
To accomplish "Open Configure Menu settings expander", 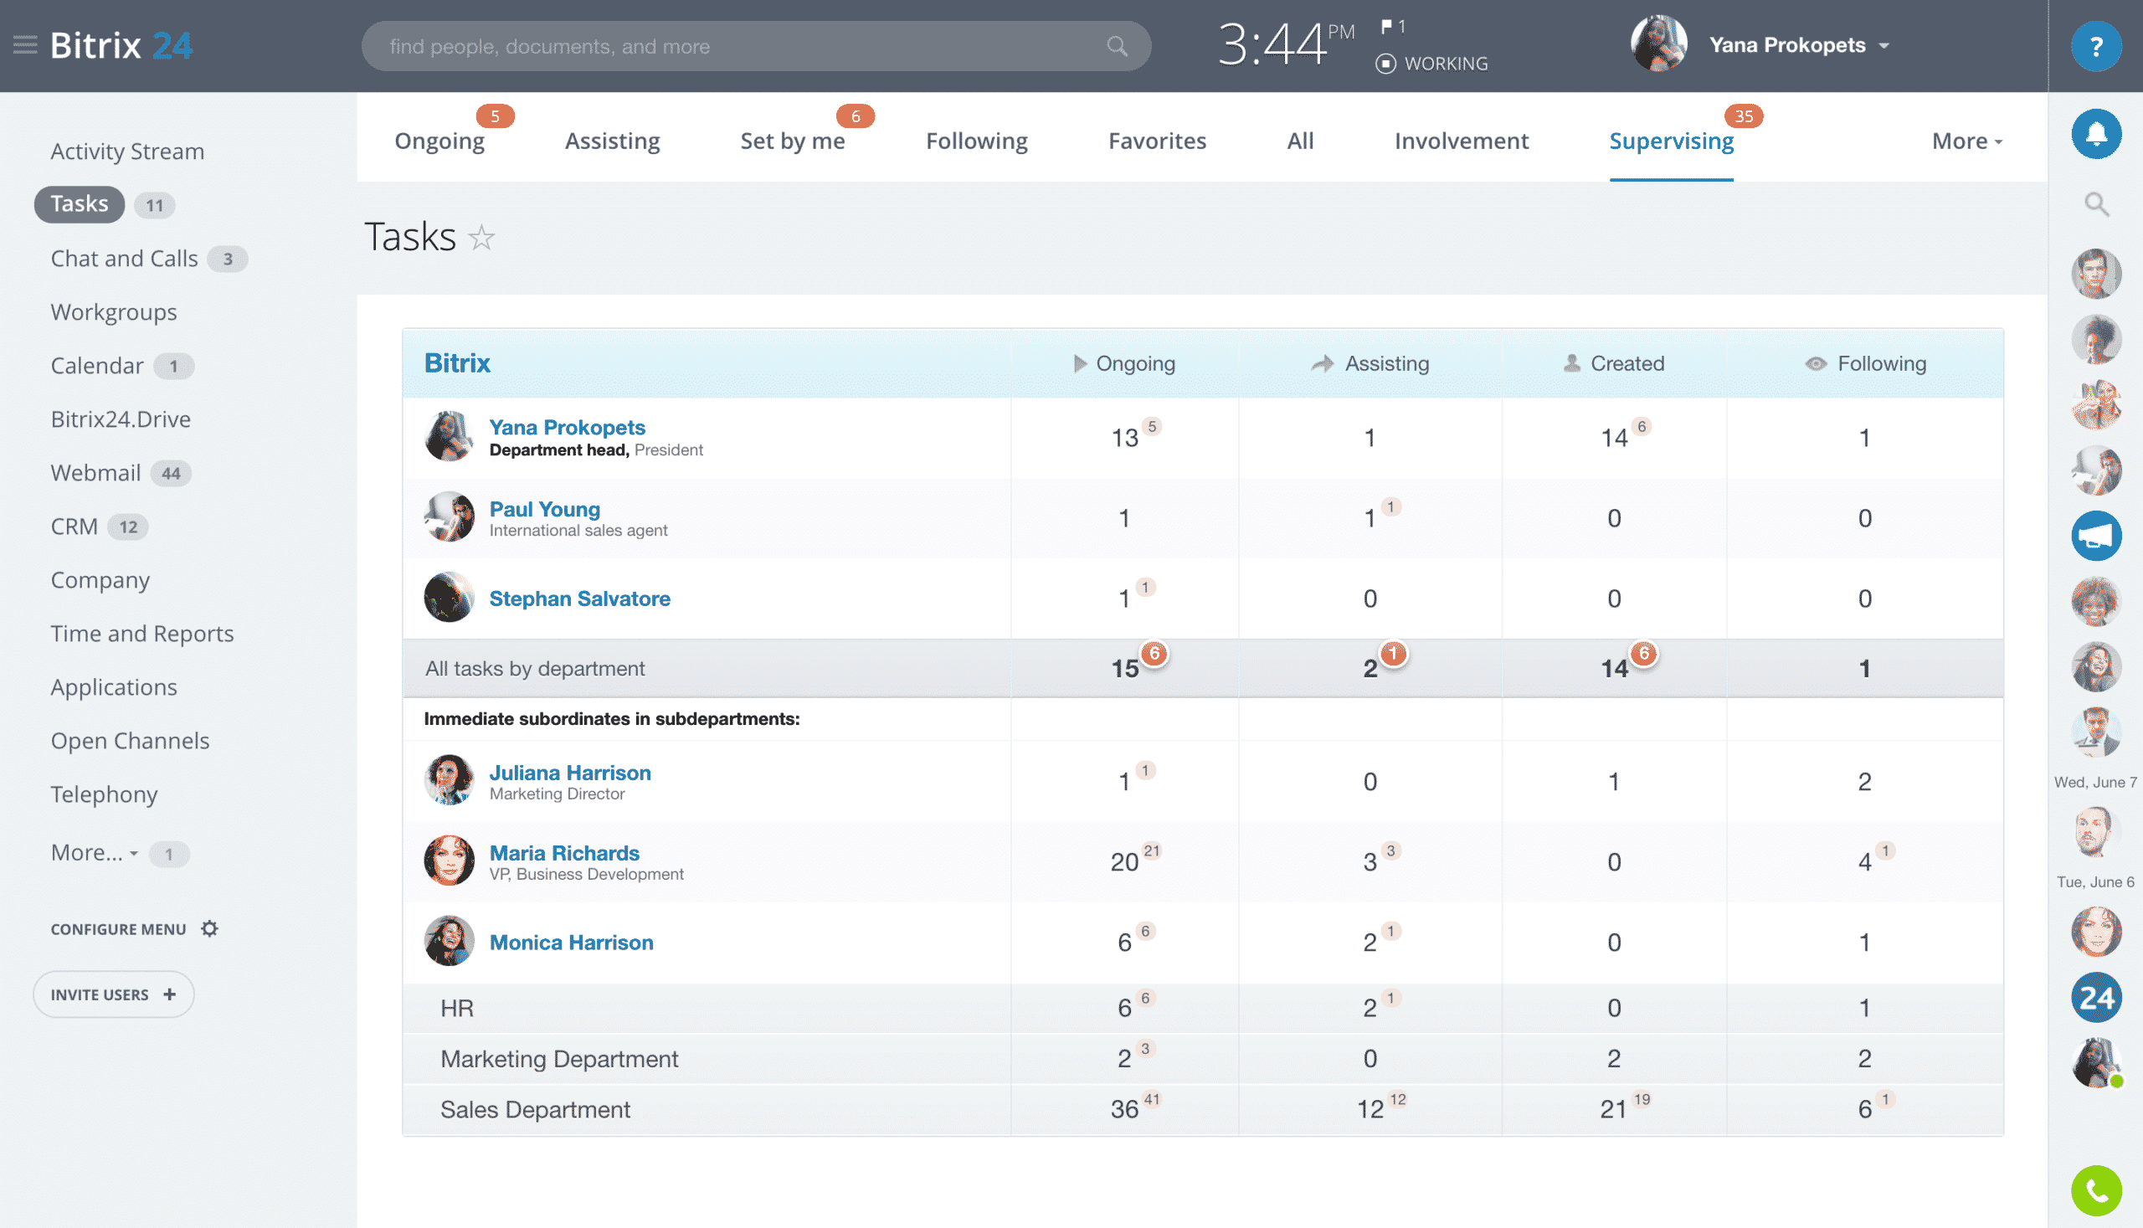I will (210, 929).
